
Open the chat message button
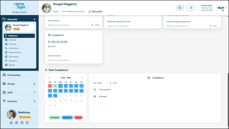pyautogui.click(x=191, y=8)
